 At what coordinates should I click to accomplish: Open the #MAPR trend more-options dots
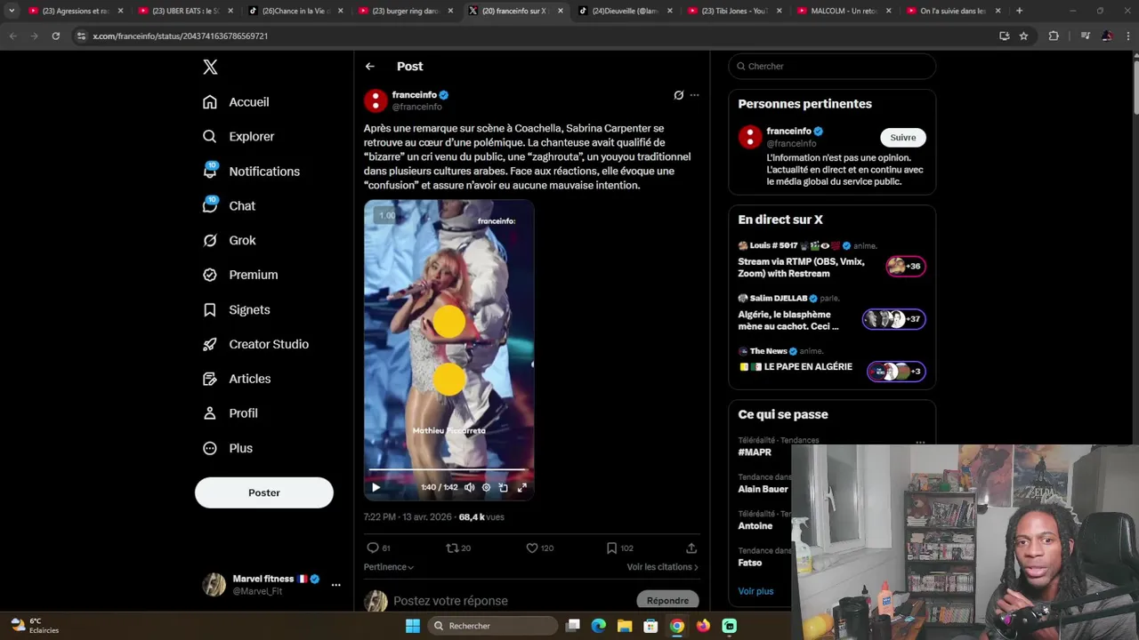pos(920,442)
